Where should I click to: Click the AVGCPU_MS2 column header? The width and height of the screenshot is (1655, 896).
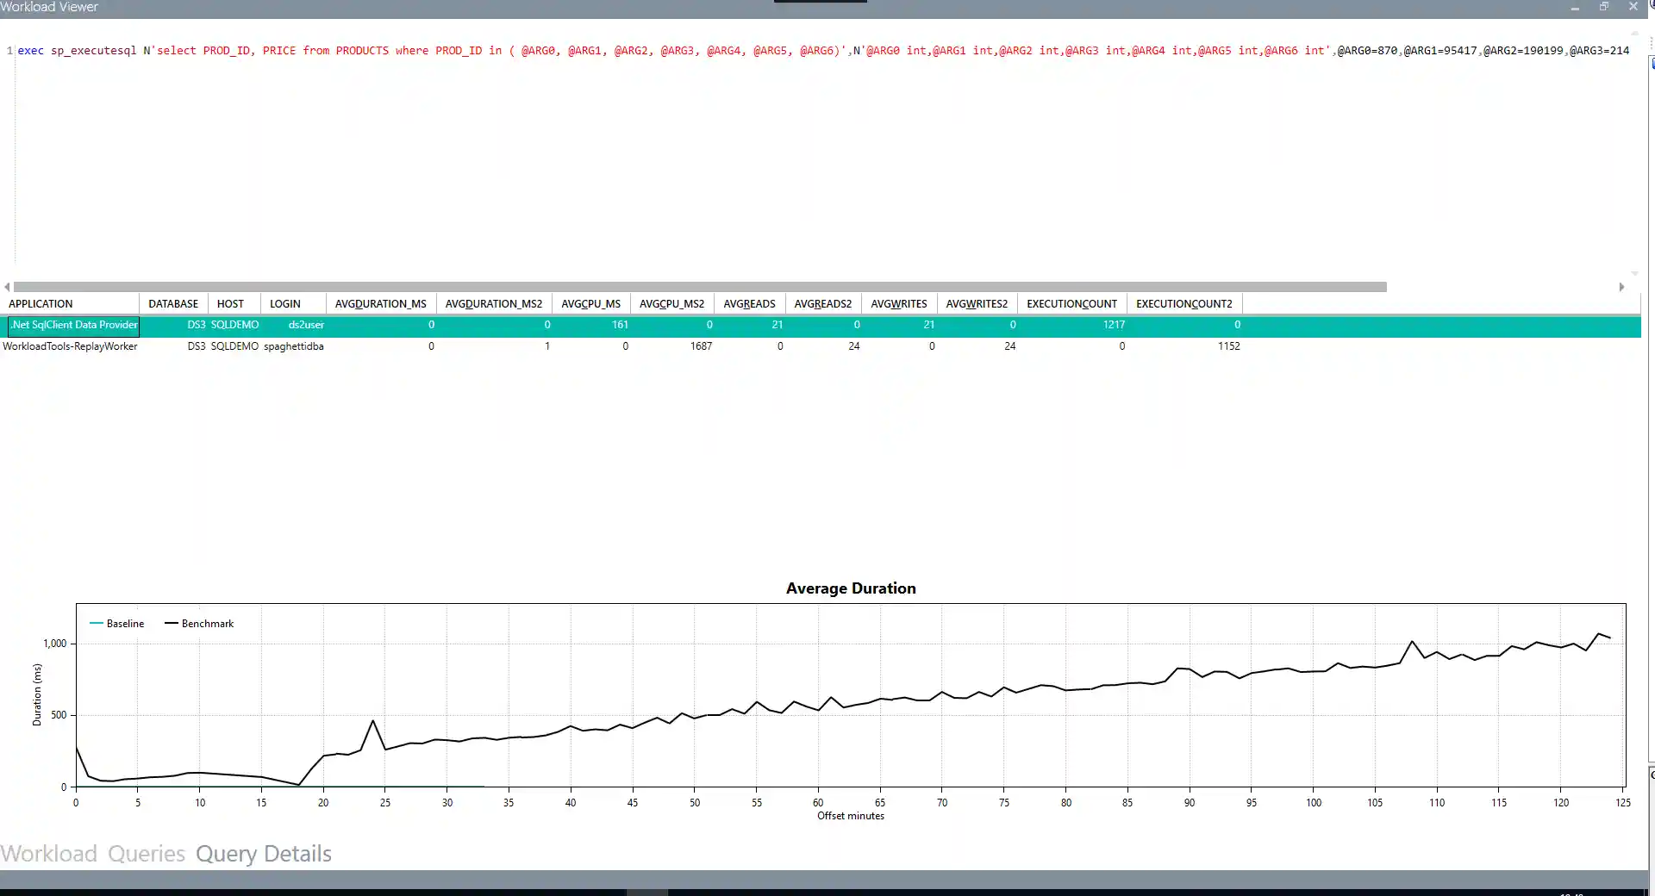(671, 304)
